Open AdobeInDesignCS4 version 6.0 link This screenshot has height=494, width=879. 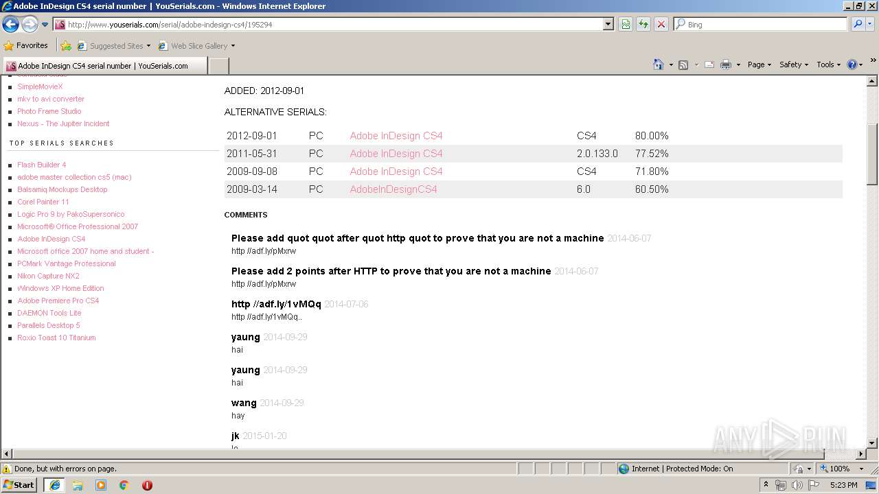[393, 189]
